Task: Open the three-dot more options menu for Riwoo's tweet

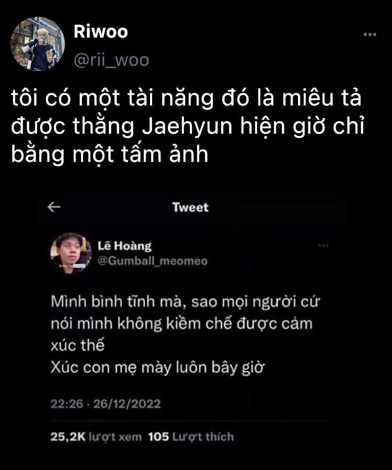Action: click(370, 34)
